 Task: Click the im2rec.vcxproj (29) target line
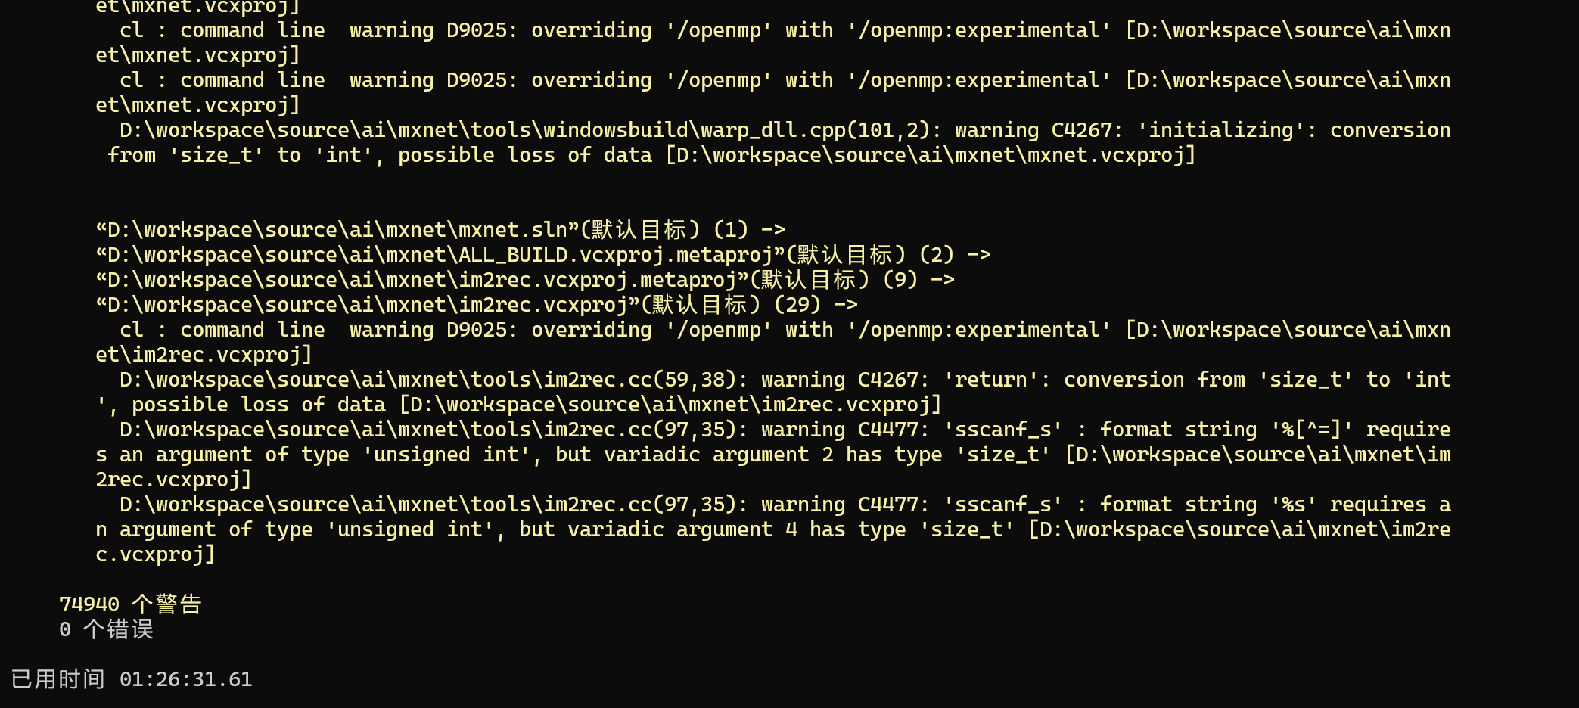(477, 305)
